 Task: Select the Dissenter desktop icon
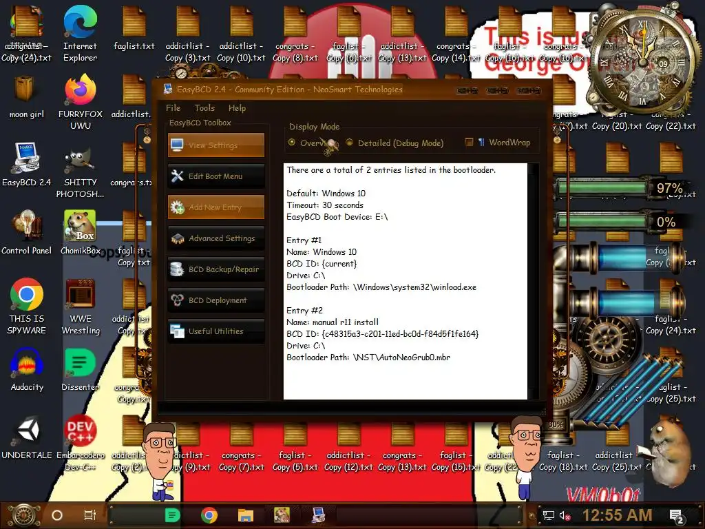point(80,370)
